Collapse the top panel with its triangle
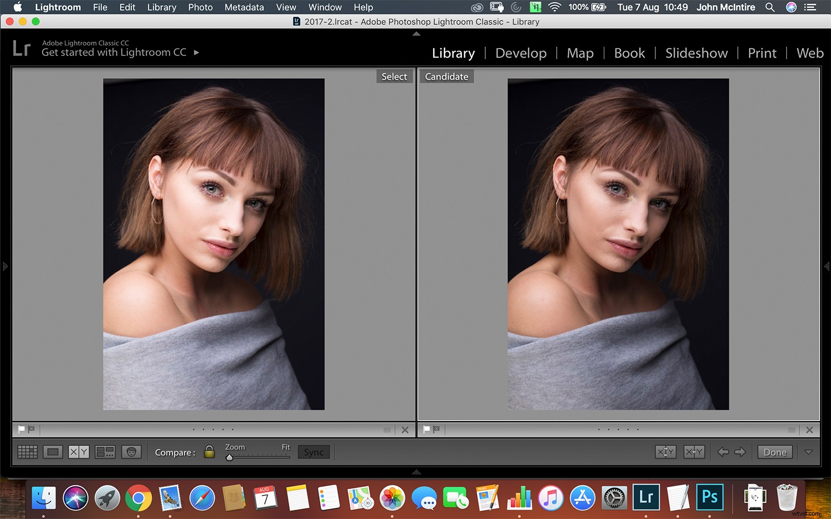 click(416, 33)
